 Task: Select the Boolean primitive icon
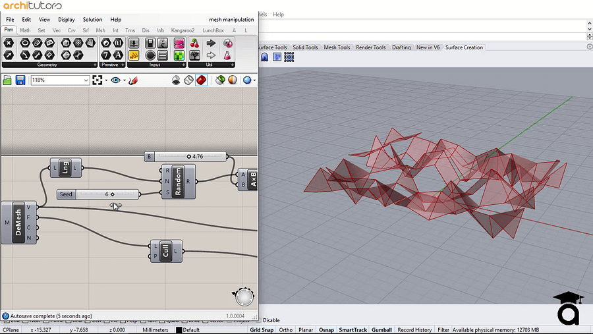pyautogui.click(x=106, y=43)
